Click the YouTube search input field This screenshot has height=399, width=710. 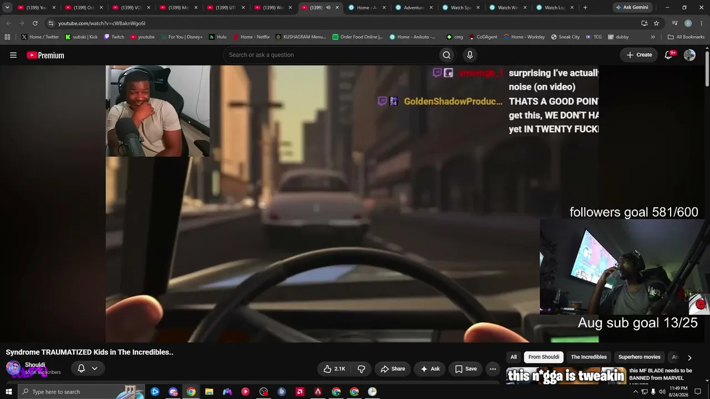tap(331, 55)
